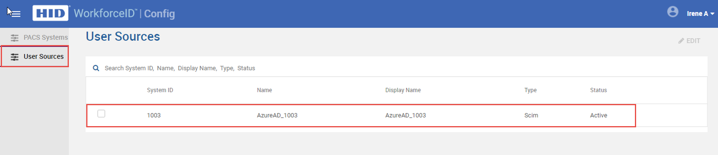Click the HID logo
This screenshot has width=718, height=155.
pyautogui.click(x=50, y=13)
